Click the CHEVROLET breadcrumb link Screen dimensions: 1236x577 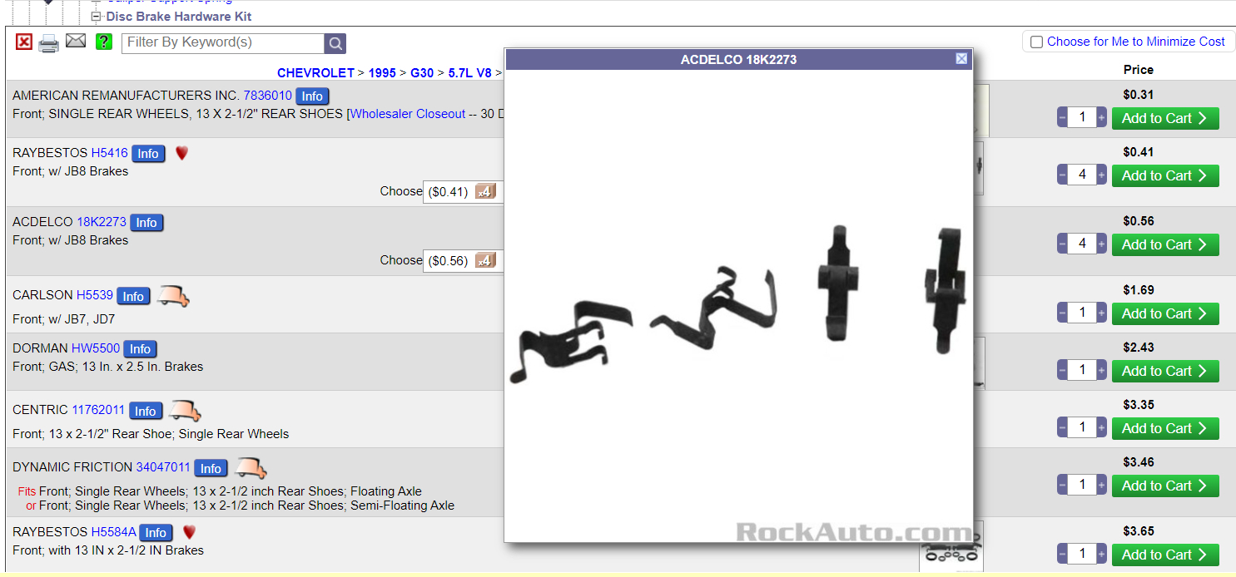(x=315, y=73)
